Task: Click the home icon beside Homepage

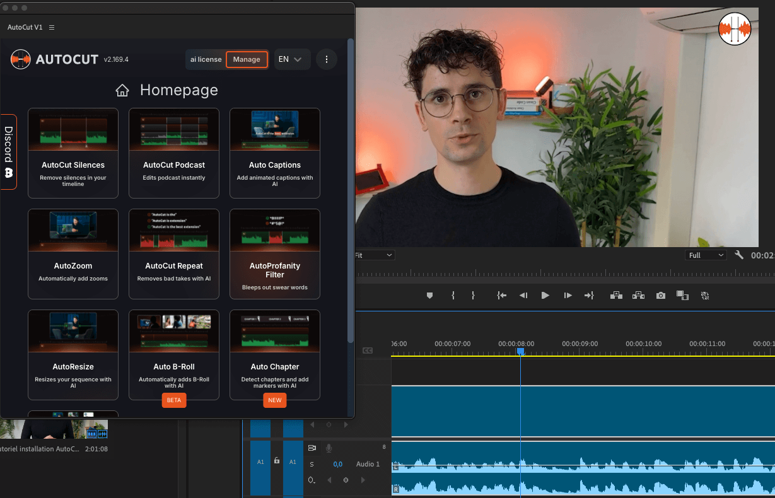Action: click(x=122, y=91)
